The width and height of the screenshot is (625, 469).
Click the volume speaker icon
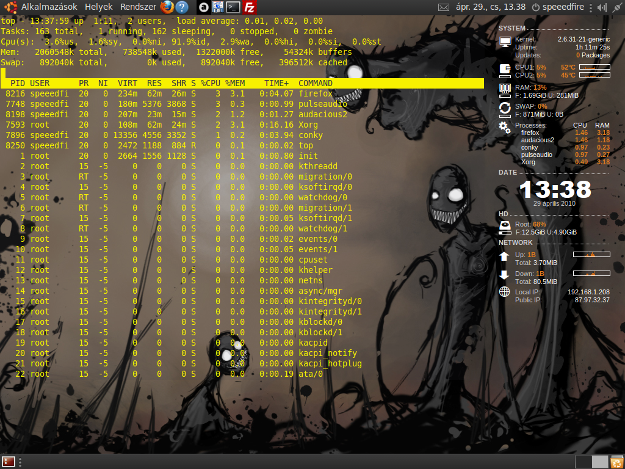pos(602,7)
